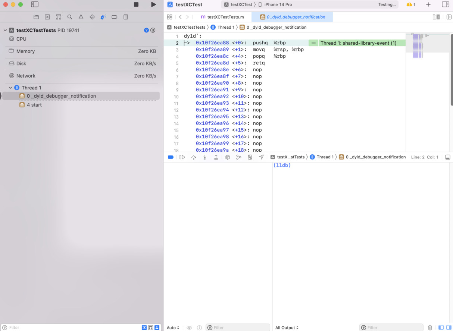
Task: Toggle the navigator sidebar button
Action: point(35,4)
